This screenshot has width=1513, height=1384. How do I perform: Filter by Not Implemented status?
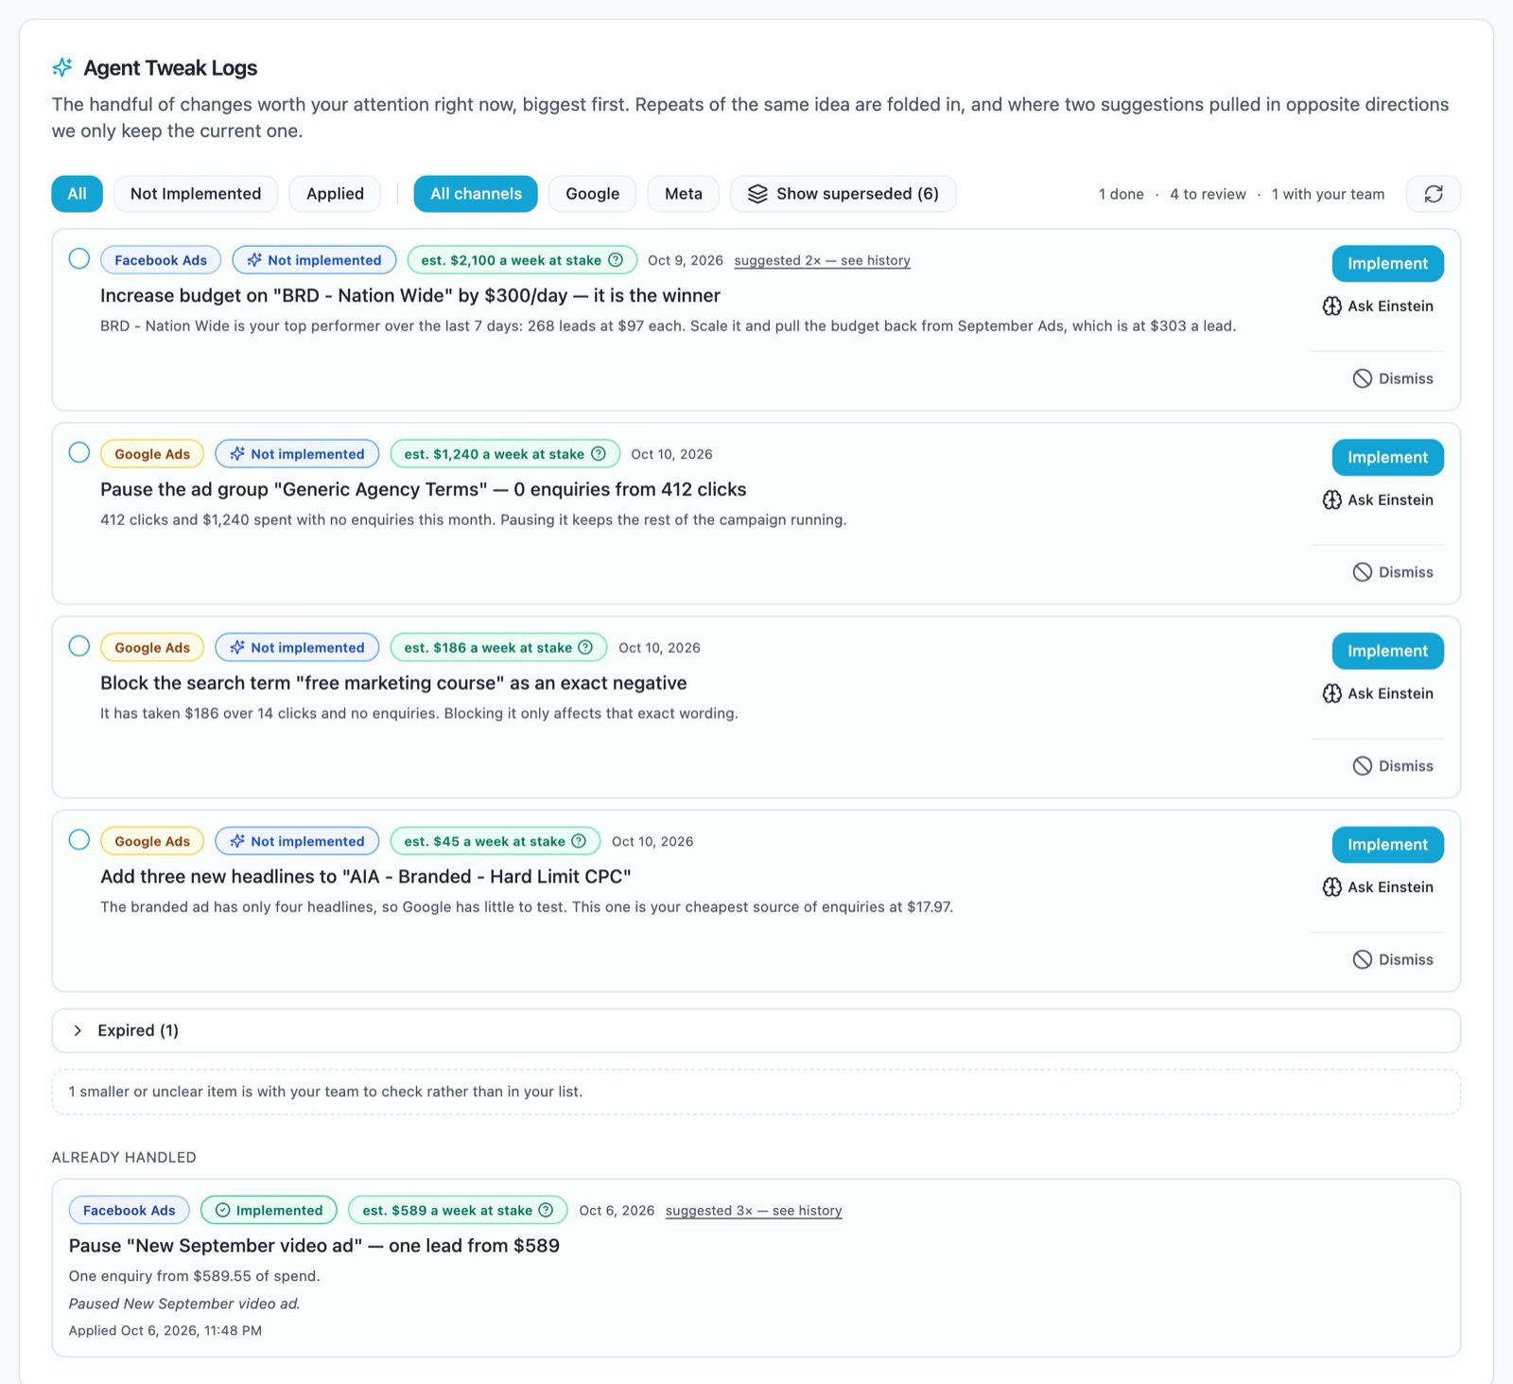[x=196, y=194]
